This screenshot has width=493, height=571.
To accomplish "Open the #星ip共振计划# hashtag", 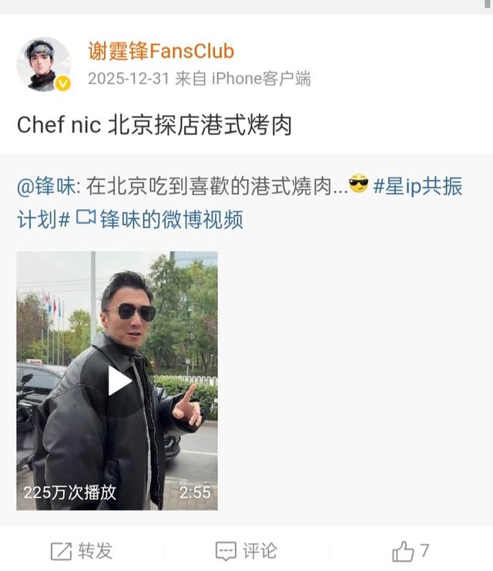I will (240, 202).
